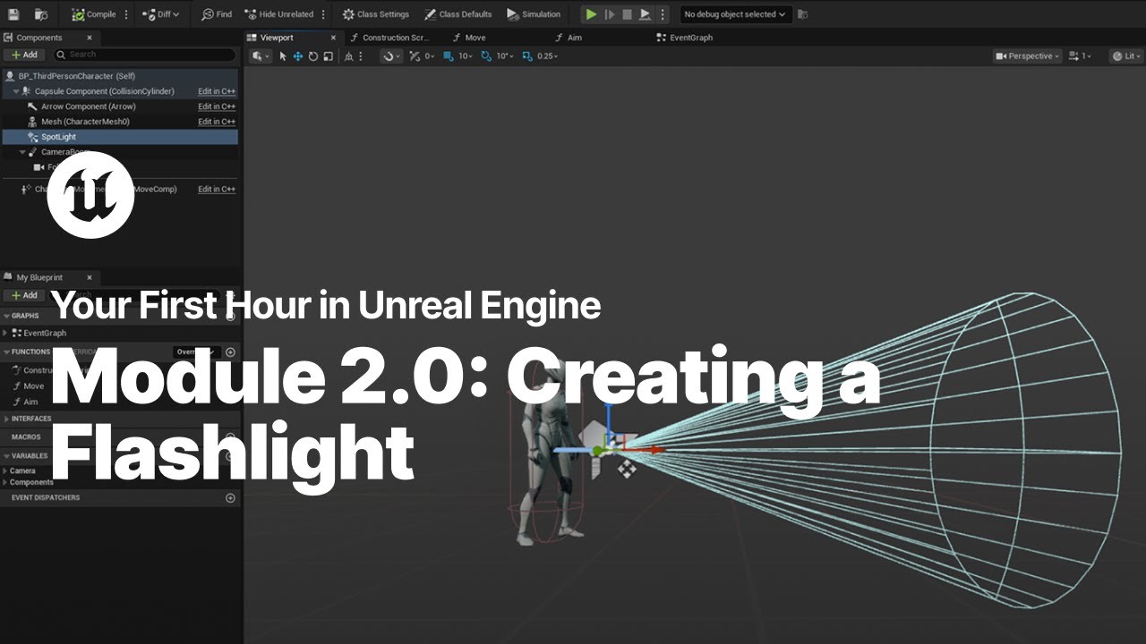Open the surface snapping dropdown

point(392,55)
